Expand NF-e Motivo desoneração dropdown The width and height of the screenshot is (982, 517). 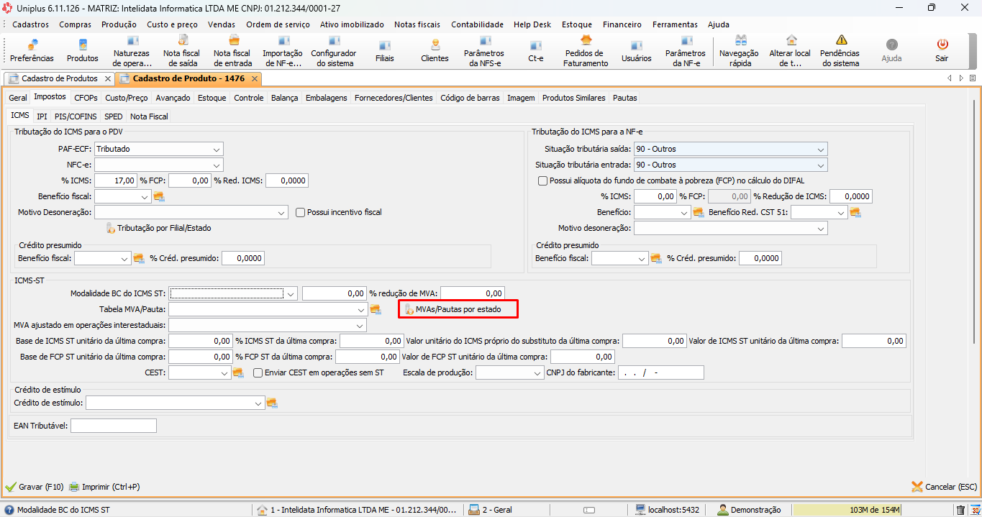click(821, 228)
